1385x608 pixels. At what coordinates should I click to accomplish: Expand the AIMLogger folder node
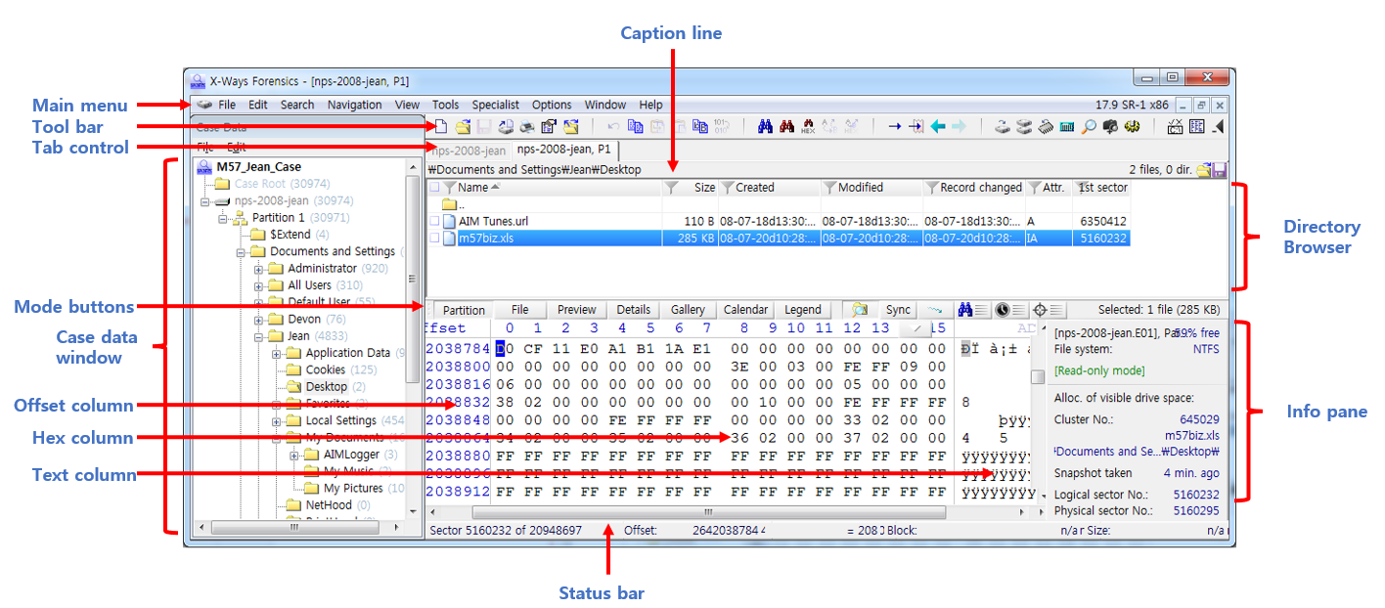click(294, 455)
